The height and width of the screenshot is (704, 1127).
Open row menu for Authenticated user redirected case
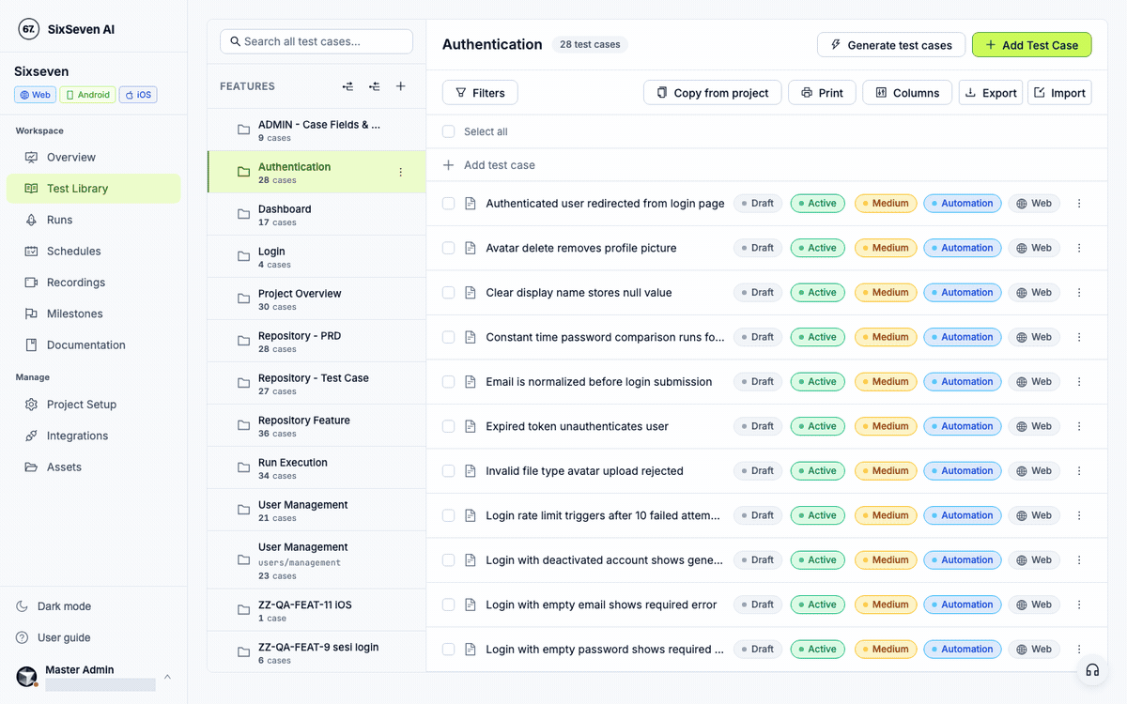pos(1078,204)
